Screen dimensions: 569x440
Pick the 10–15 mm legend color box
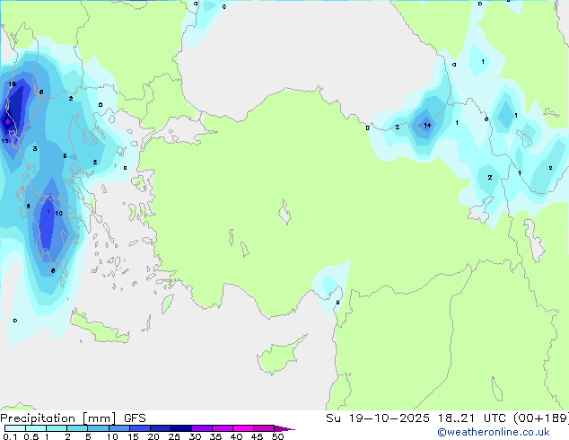(118, 428)
